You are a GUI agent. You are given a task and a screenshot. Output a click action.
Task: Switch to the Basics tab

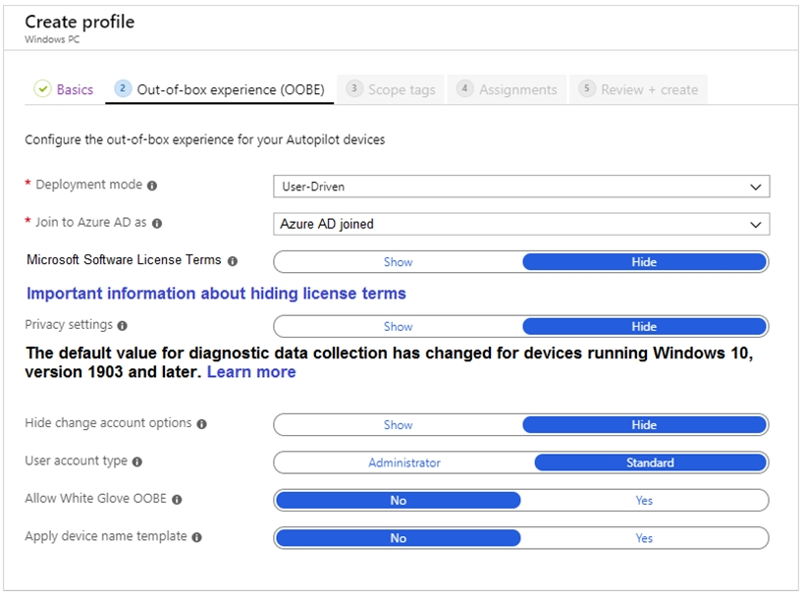(65, 89)
